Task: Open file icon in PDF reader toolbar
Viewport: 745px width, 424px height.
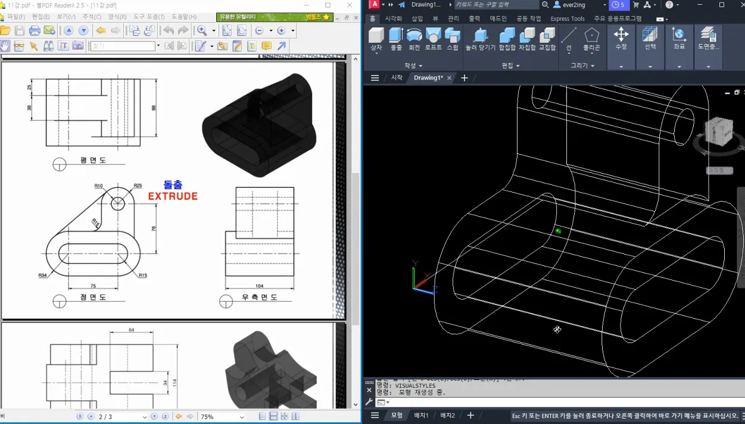Action: tap(5, 30)
